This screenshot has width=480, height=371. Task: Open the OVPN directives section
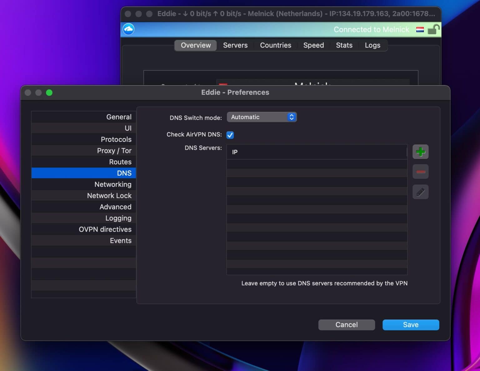coord(105,229)
